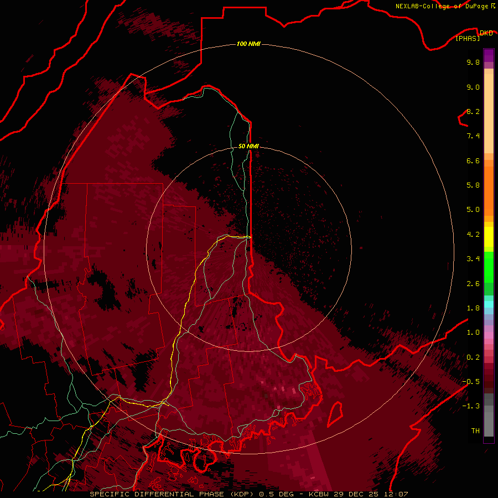Pick the bright green segment of the color bar
Image resolution: width=498 pixels, height=498 pixels.
point(489,267)
